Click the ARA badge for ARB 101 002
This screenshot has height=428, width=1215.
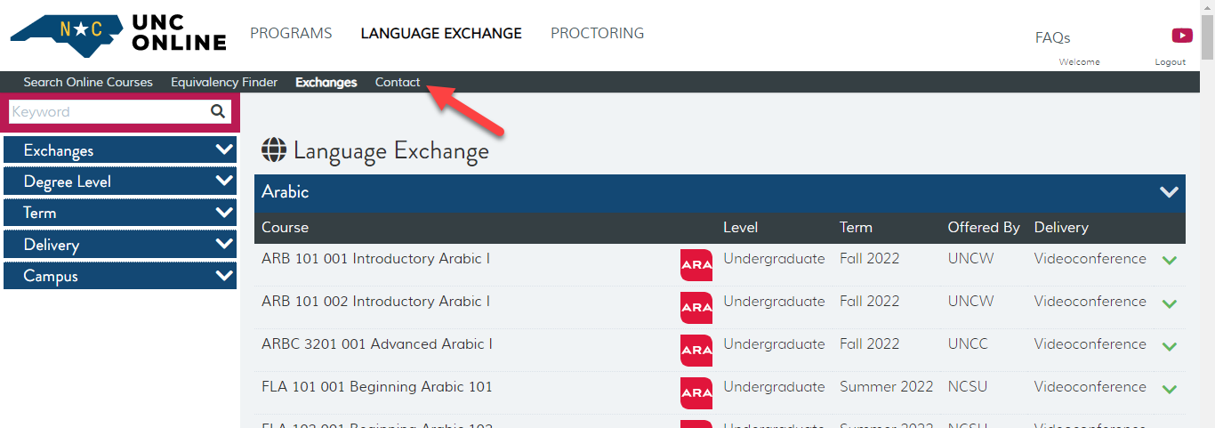[x=696, y=307]
